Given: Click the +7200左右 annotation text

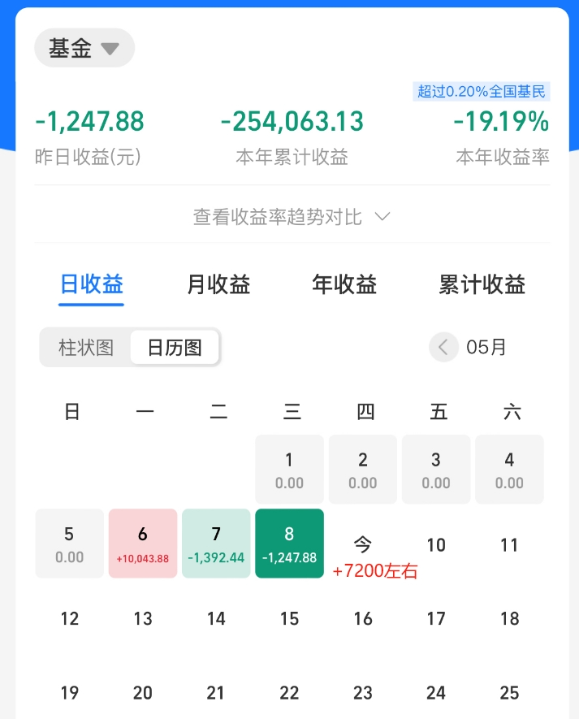Looking at the screenshot, I should click(375, 571).
